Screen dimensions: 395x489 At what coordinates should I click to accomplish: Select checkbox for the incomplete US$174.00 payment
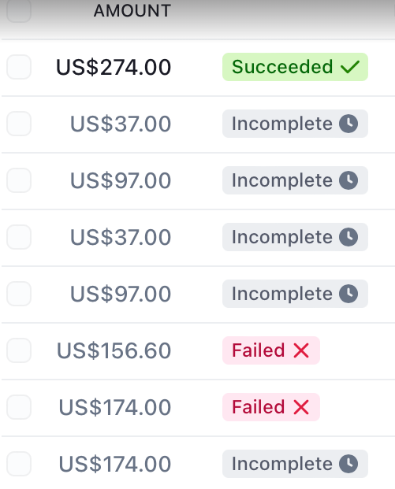19,464
